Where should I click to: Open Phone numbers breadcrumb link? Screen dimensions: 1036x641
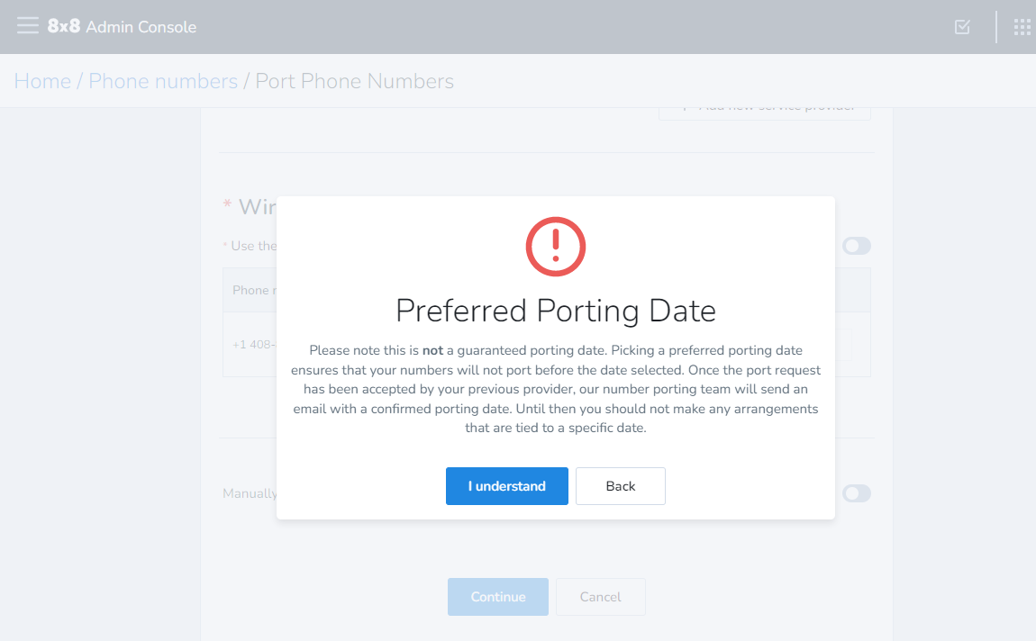pos(162,81)
